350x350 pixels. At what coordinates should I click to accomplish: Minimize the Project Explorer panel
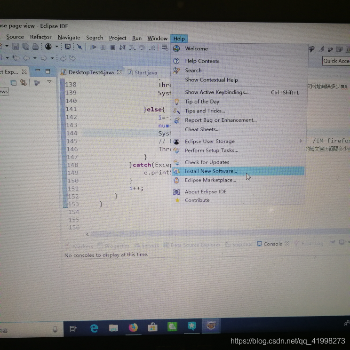(38, 70)
